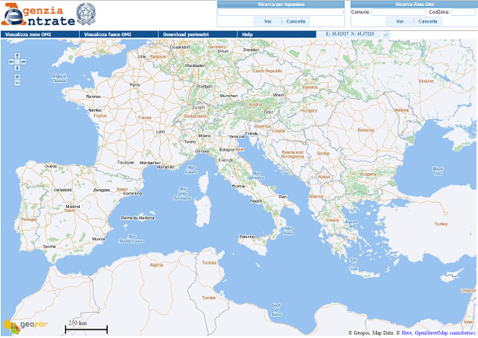Click the Turkey country label
The height and width of the screenshot is (338, 478).
(441, 224)
